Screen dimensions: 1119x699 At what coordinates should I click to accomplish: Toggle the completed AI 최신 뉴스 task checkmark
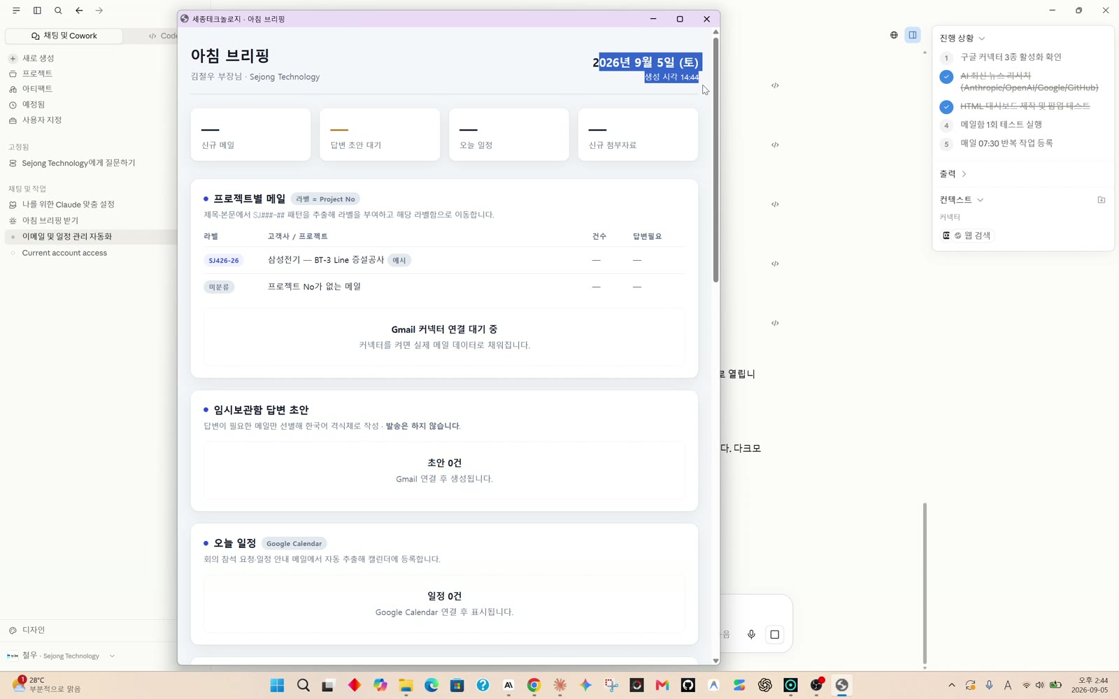946,77
